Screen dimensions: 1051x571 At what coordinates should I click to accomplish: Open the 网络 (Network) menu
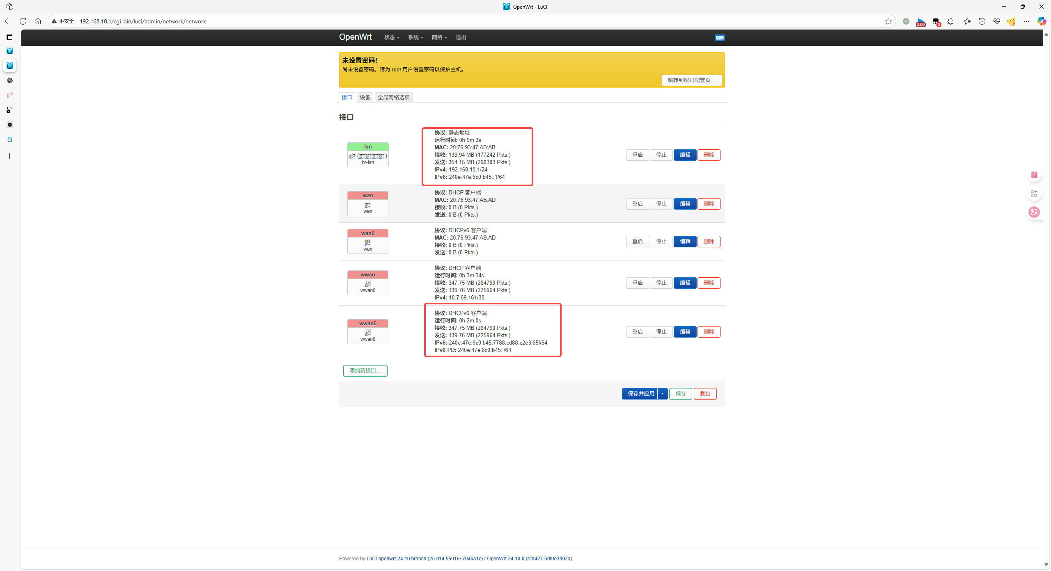439,37
